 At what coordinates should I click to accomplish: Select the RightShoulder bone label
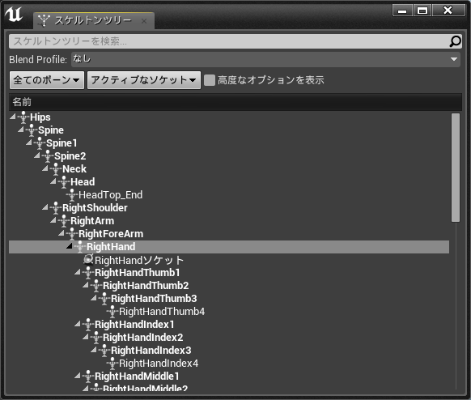pyautogui.click(x=95, y=207)
